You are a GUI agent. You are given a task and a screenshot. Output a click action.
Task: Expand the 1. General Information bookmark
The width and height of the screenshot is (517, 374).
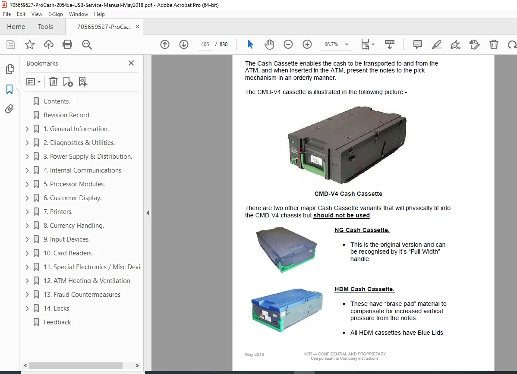tap(27, 129)
